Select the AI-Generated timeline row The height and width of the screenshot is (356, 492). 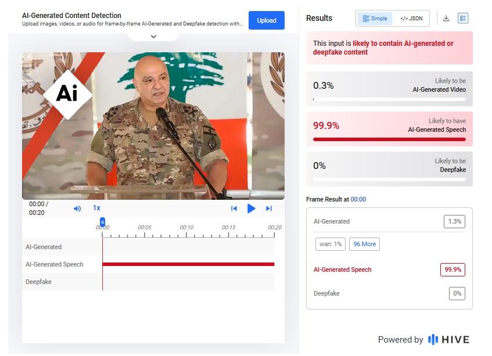[x=148, y=247]
